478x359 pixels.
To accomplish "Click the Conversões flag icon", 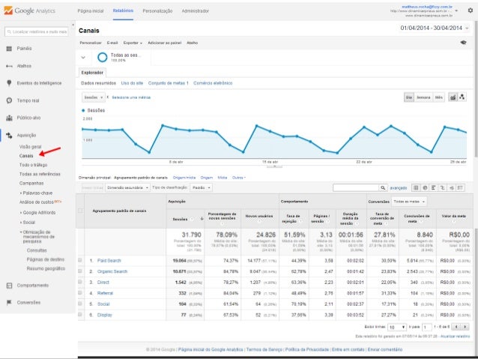I will (8, 302).
